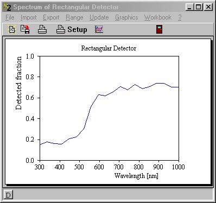Click the window title 'Spectrum of Rectangular Detector'
The image size is (216, 203).
pyautogui.click(x=66, y=7)
